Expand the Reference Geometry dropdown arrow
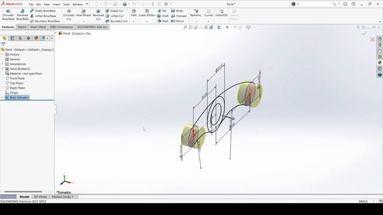383x215 pixels. pos(196,21)
